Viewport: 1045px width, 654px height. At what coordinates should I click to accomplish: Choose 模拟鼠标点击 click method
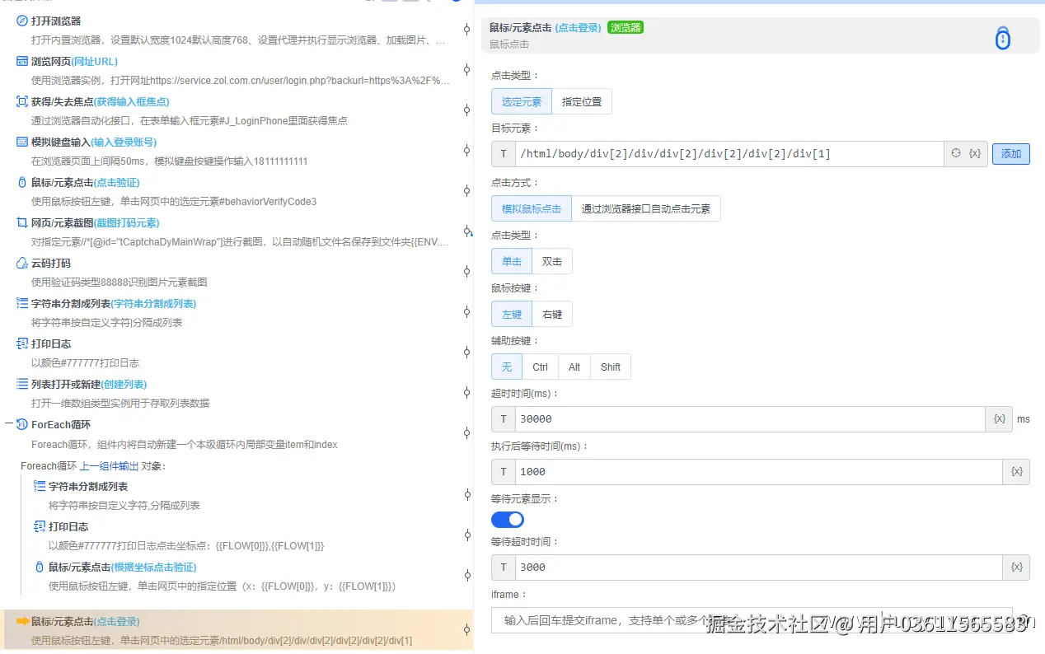[x=532, y=208]
